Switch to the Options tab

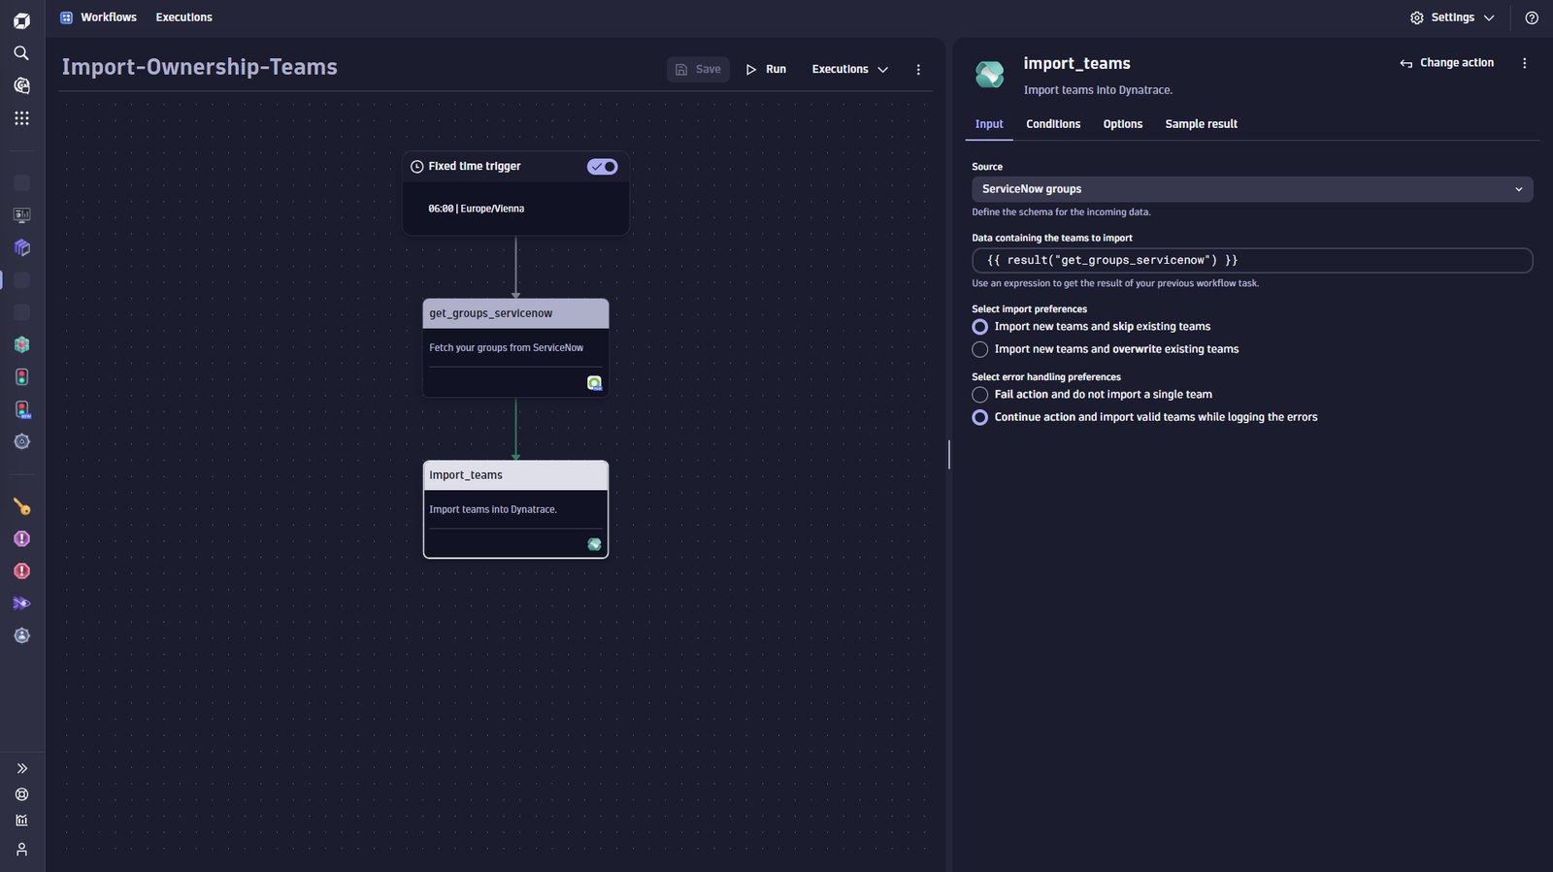click(x=1123, y=124)
